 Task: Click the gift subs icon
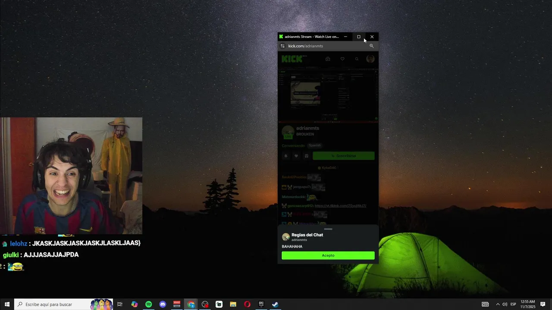pos(307,156)
